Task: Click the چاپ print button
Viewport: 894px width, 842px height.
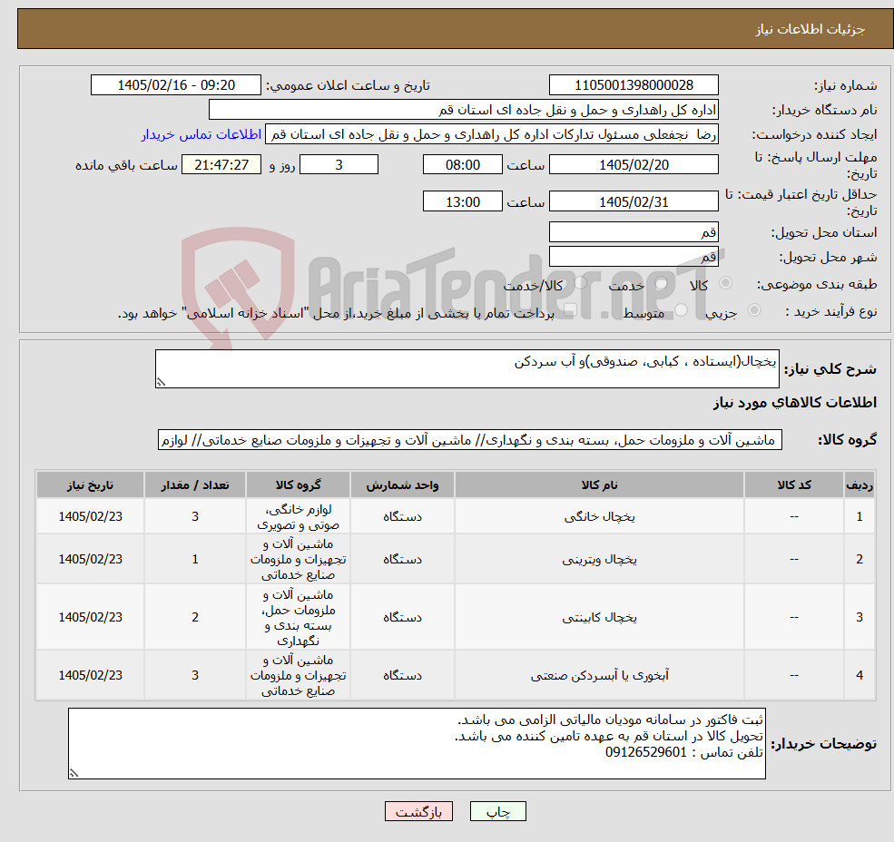Action: point(497,811)
